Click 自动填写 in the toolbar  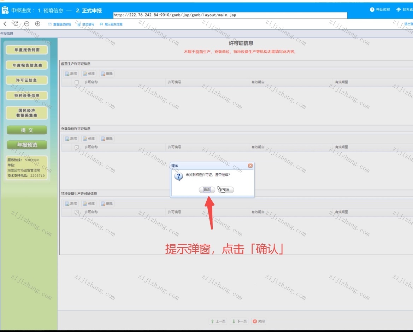(x=86, y=24)
